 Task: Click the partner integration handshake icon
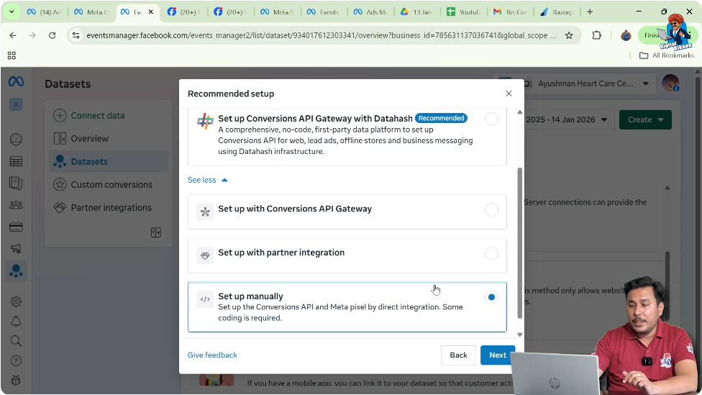[205, 255]
